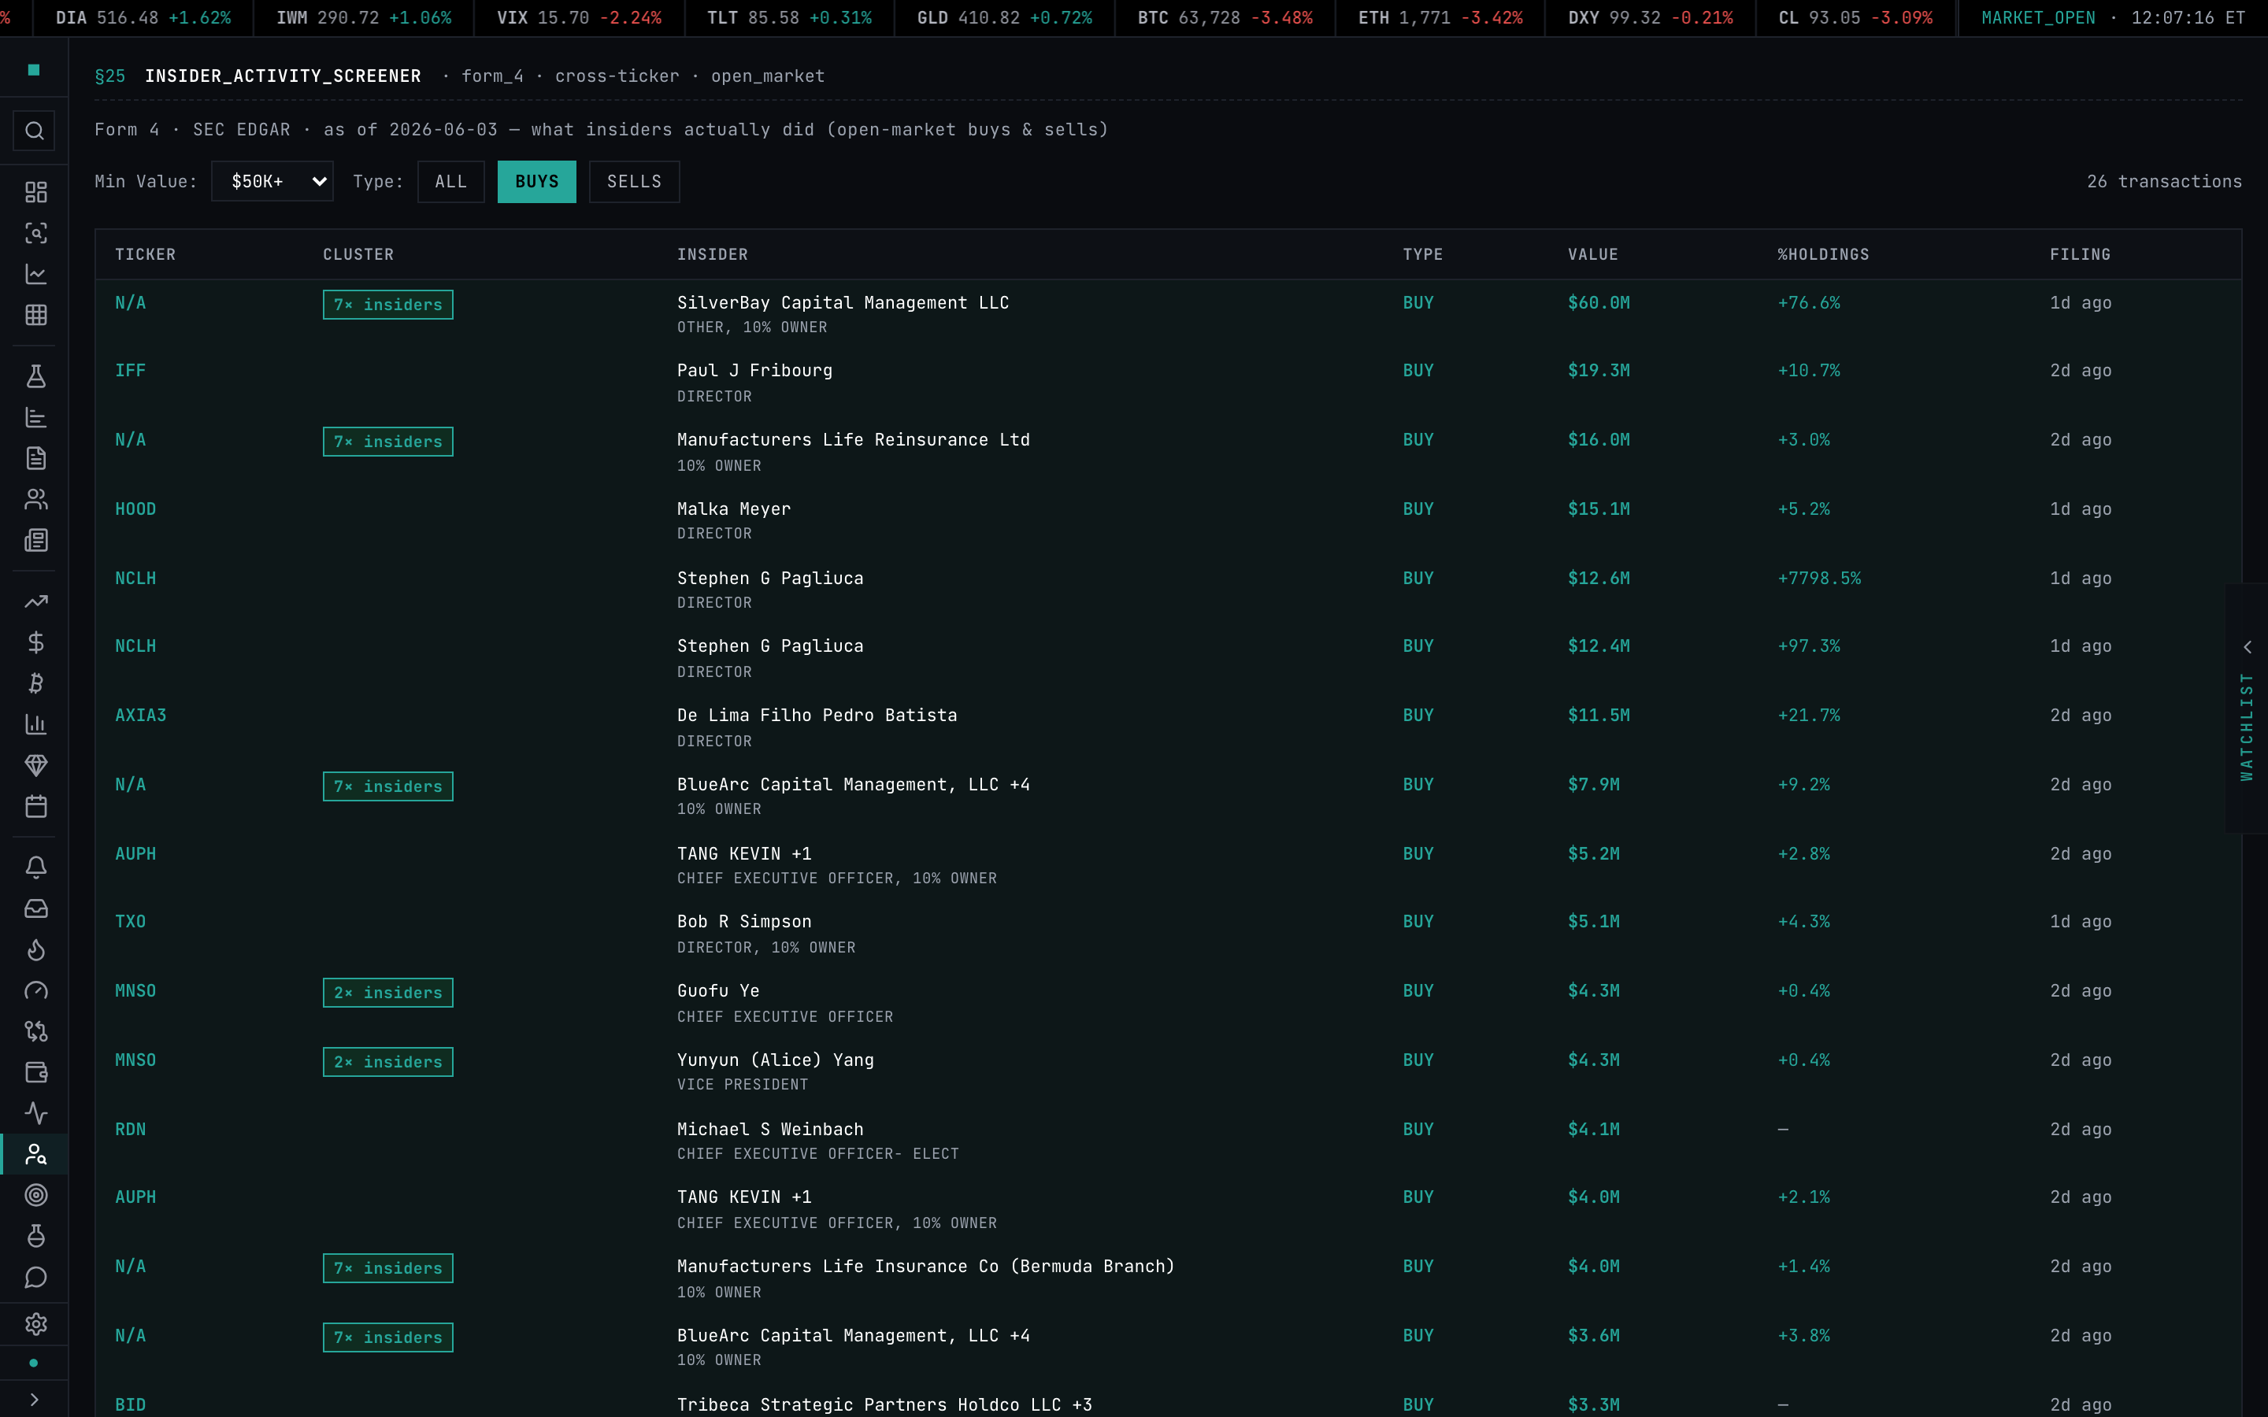Click 7× insiders badge on Manufacturers Life Reinsurance row

pos(388,442)
